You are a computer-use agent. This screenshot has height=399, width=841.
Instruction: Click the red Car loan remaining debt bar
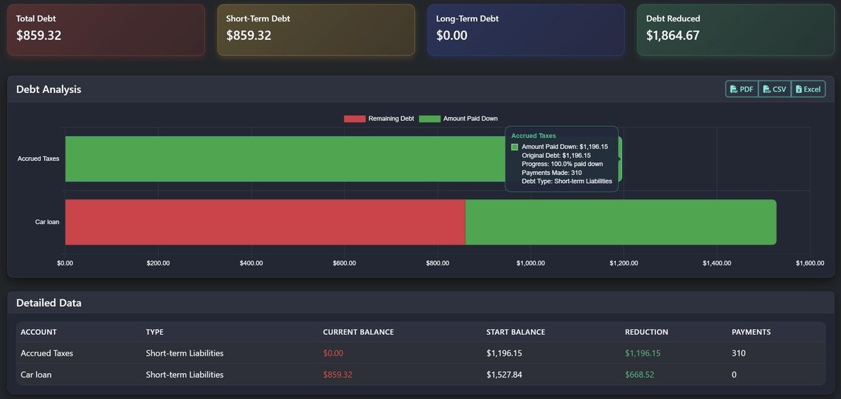(x=265, y=222)
